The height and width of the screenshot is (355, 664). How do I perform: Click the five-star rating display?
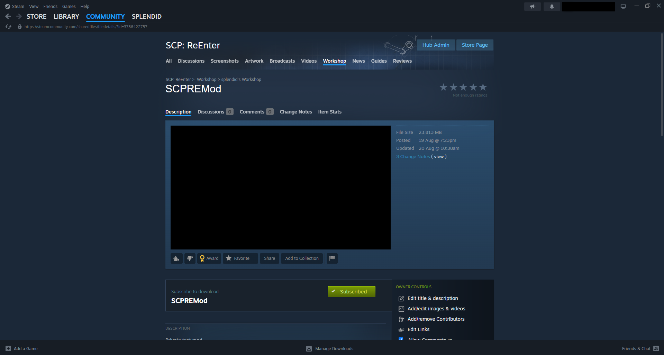click(463, 87)
